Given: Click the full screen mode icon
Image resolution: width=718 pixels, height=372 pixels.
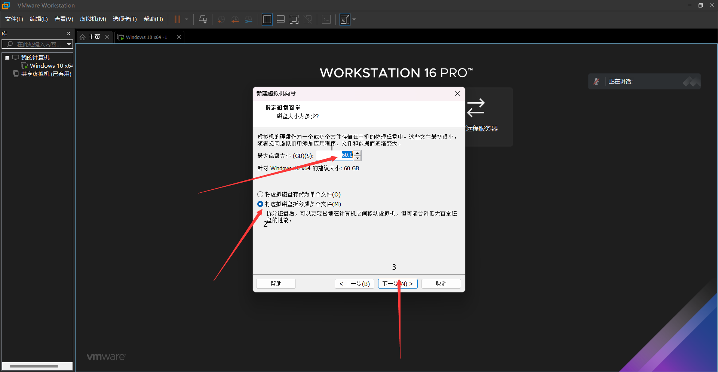Looking at the screenshot, I should click(x=294, y=19).
